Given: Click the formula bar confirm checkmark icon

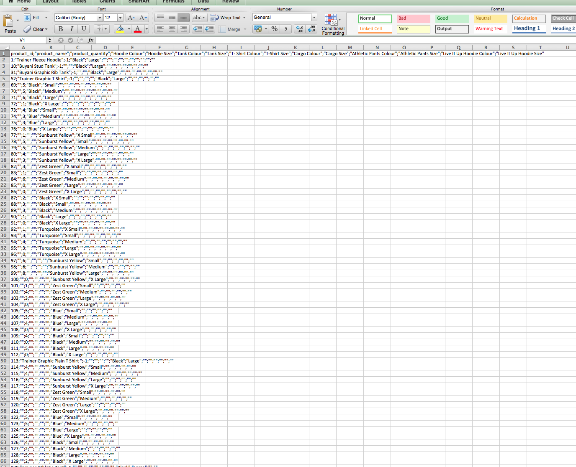Looking at the screenshot, I should tap(70, 40).
